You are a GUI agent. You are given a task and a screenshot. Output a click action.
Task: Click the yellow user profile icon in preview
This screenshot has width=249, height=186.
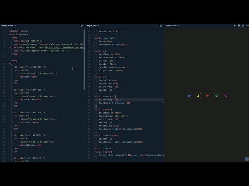click(x=198, y=96)
